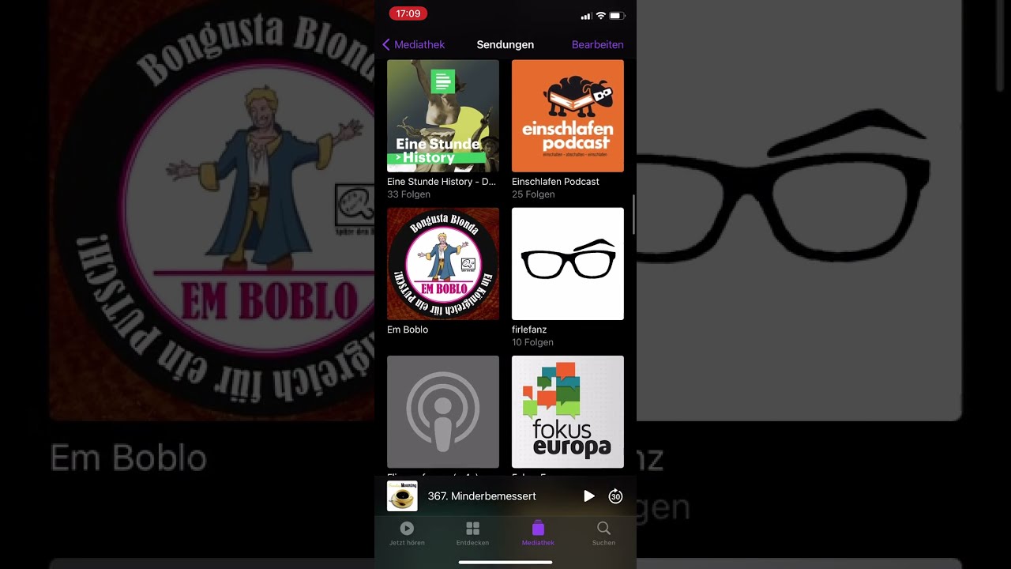Select the 'Eine Stunde History - D...' title
Image resolution: width=1011 pixels, height=569 pixels.
tap(442, 182)
